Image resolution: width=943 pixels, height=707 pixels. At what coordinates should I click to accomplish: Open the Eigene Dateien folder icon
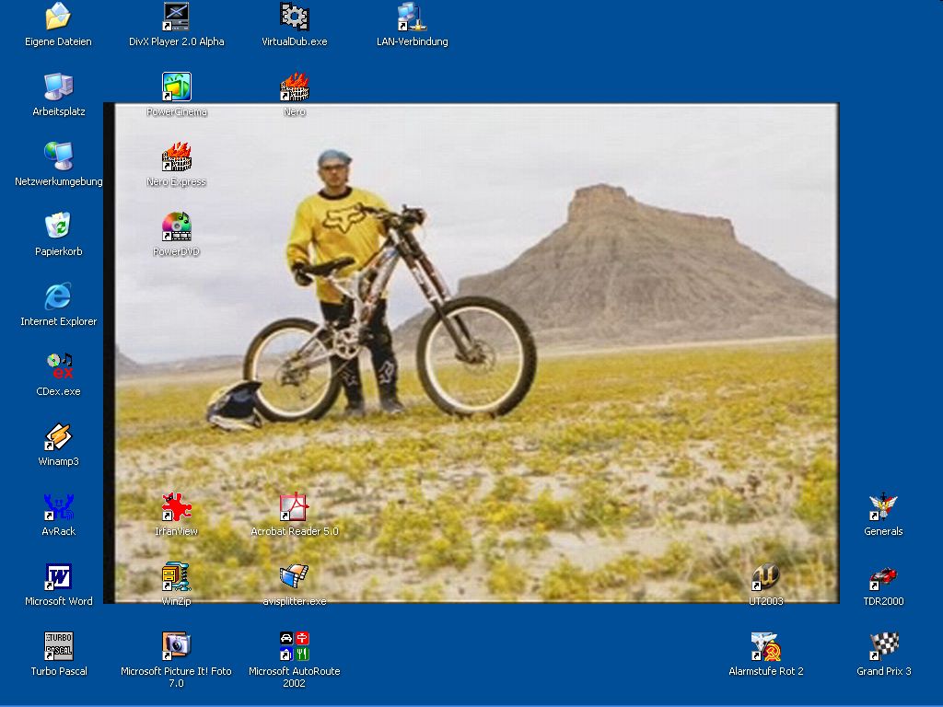tap(58, 17)
